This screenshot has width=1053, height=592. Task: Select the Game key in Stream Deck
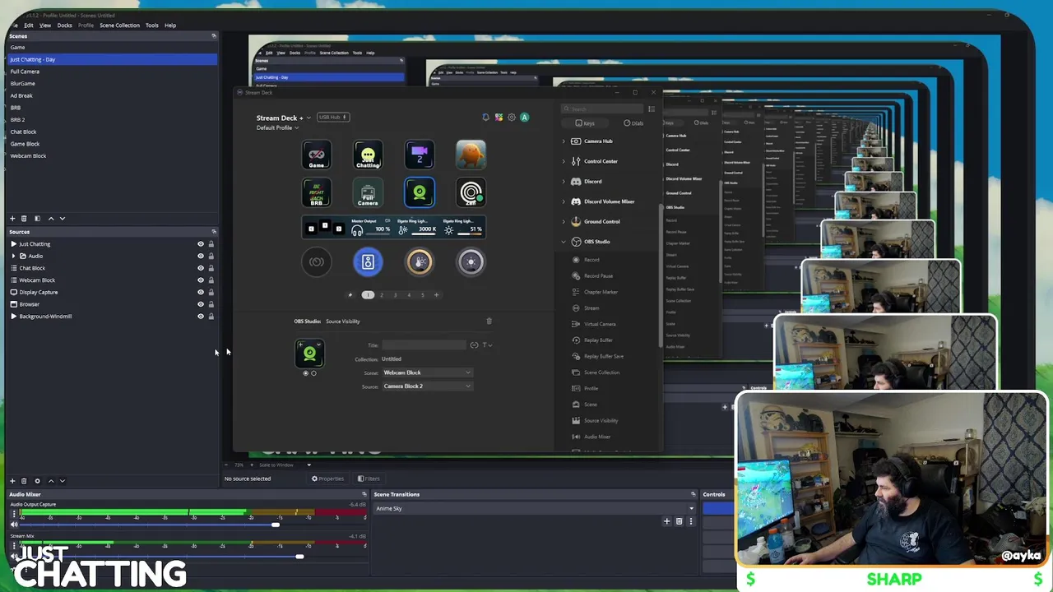tap(317, 155)
